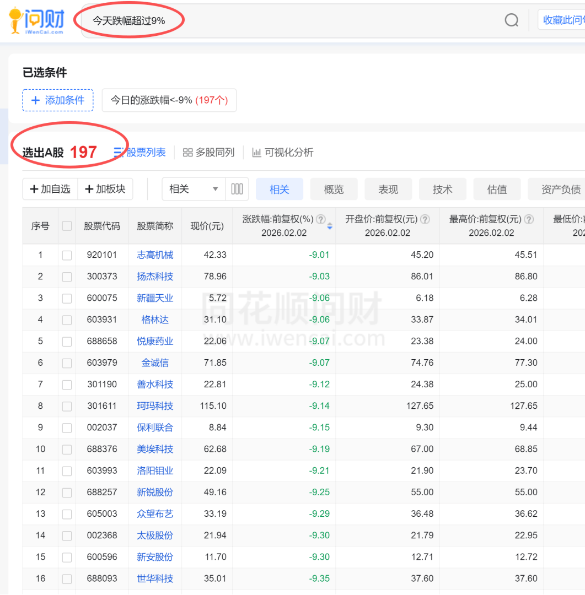The height and width of the screenshot is (595, 585).
Task: Sort by 涨跌幅 using sort arrows
Action: 330,226
